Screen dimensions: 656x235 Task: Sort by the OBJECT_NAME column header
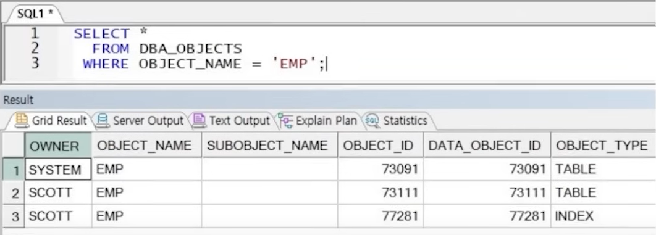click(x=146, y=146)
